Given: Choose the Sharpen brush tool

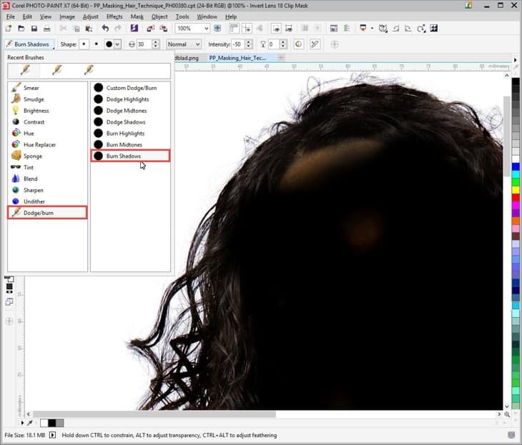Looking at the screenshot, I should point(33,190).
